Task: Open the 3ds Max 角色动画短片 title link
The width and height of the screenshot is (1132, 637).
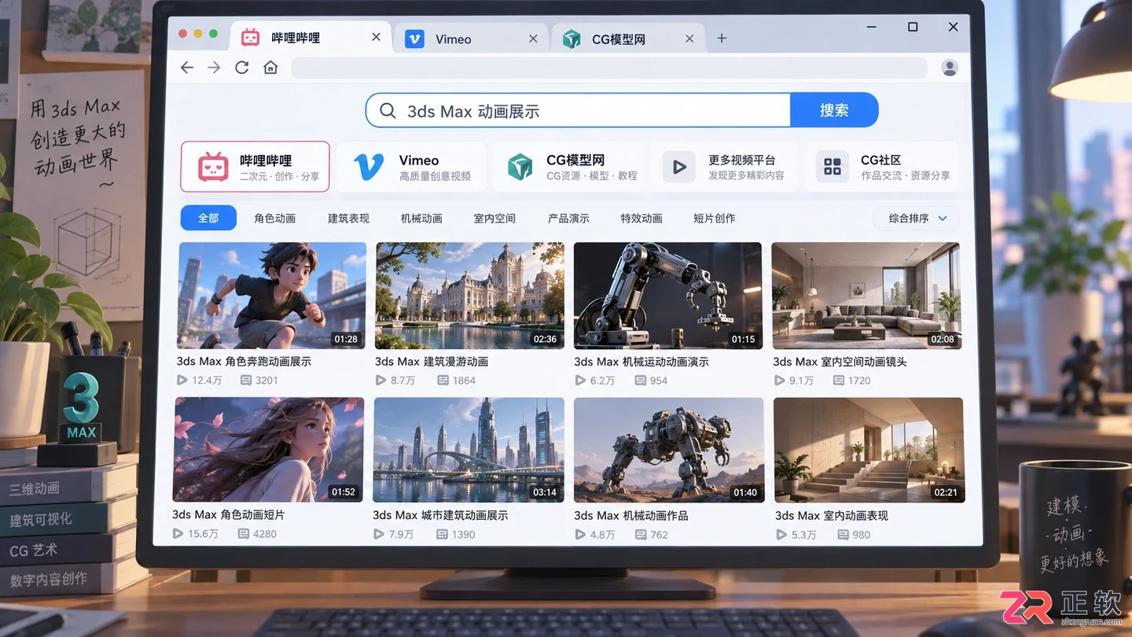Action: [x=229, y=514]
